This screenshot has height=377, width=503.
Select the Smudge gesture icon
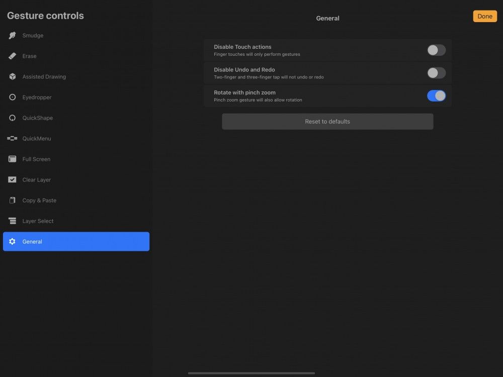tap(12, 35)
